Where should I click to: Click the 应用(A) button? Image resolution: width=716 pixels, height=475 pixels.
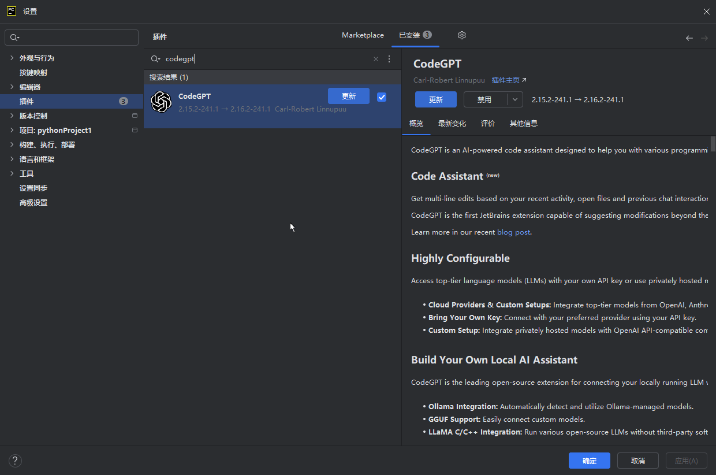[x=687, y=461]
